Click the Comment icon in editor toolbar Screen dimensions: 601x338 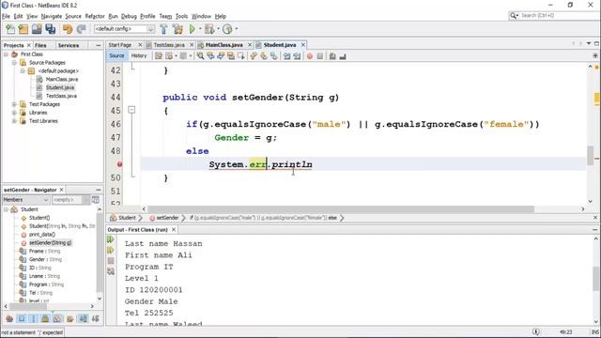[x=332, y=56]
